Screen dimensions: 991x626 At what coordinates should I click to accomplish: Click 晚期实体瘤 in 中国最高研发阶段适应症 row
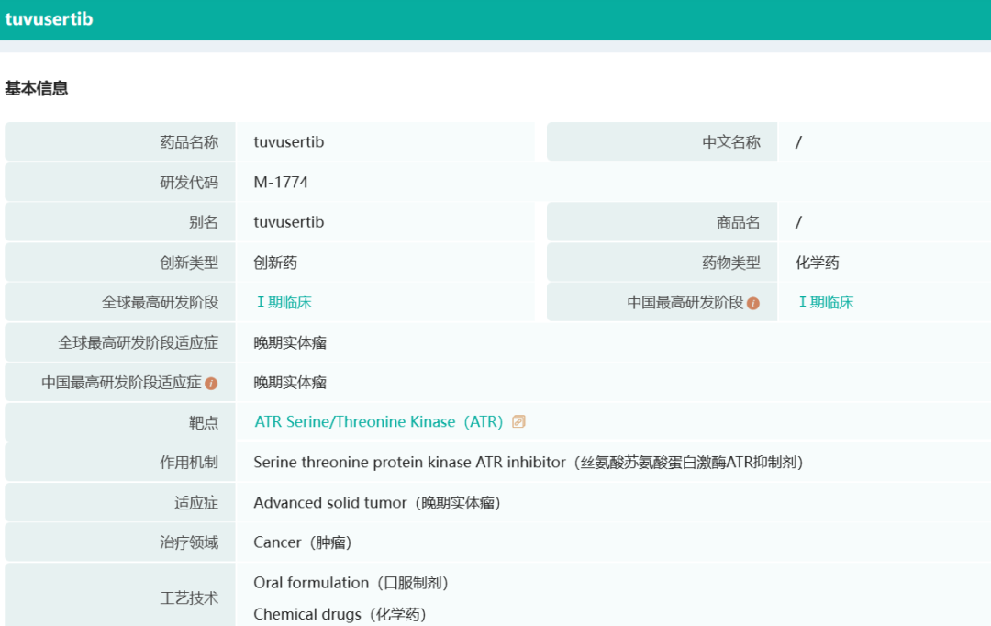[290, 383]
